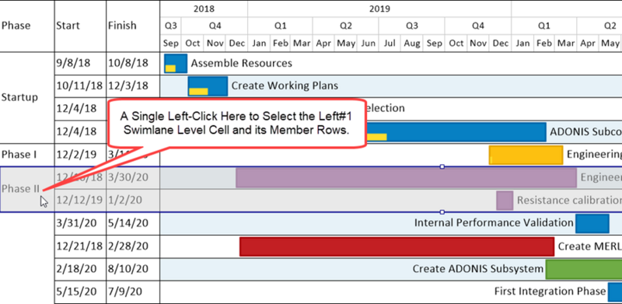Click the Resistance calibration task label

pos(569,201)
